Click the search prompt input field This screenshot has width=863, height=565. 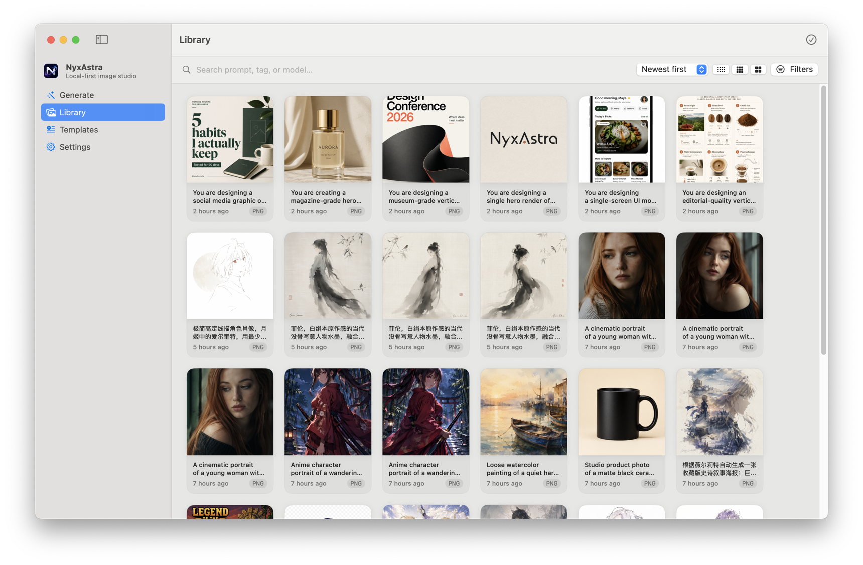click(x=406, y=70)
